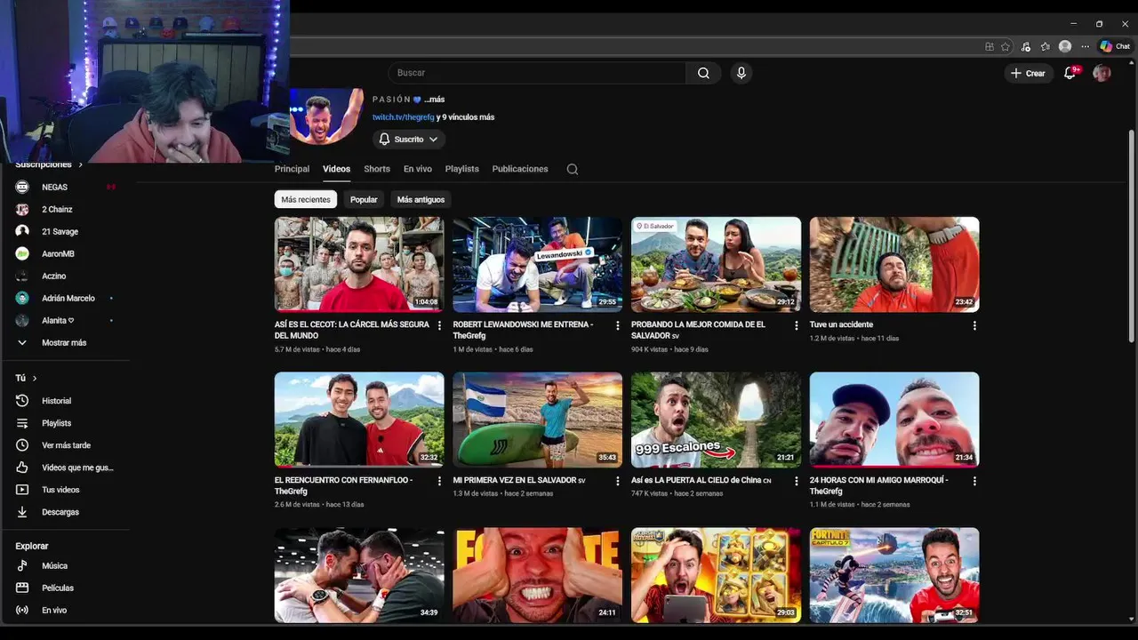
Task: Open the channel Playlists tab
Action: tap(462, 169)
